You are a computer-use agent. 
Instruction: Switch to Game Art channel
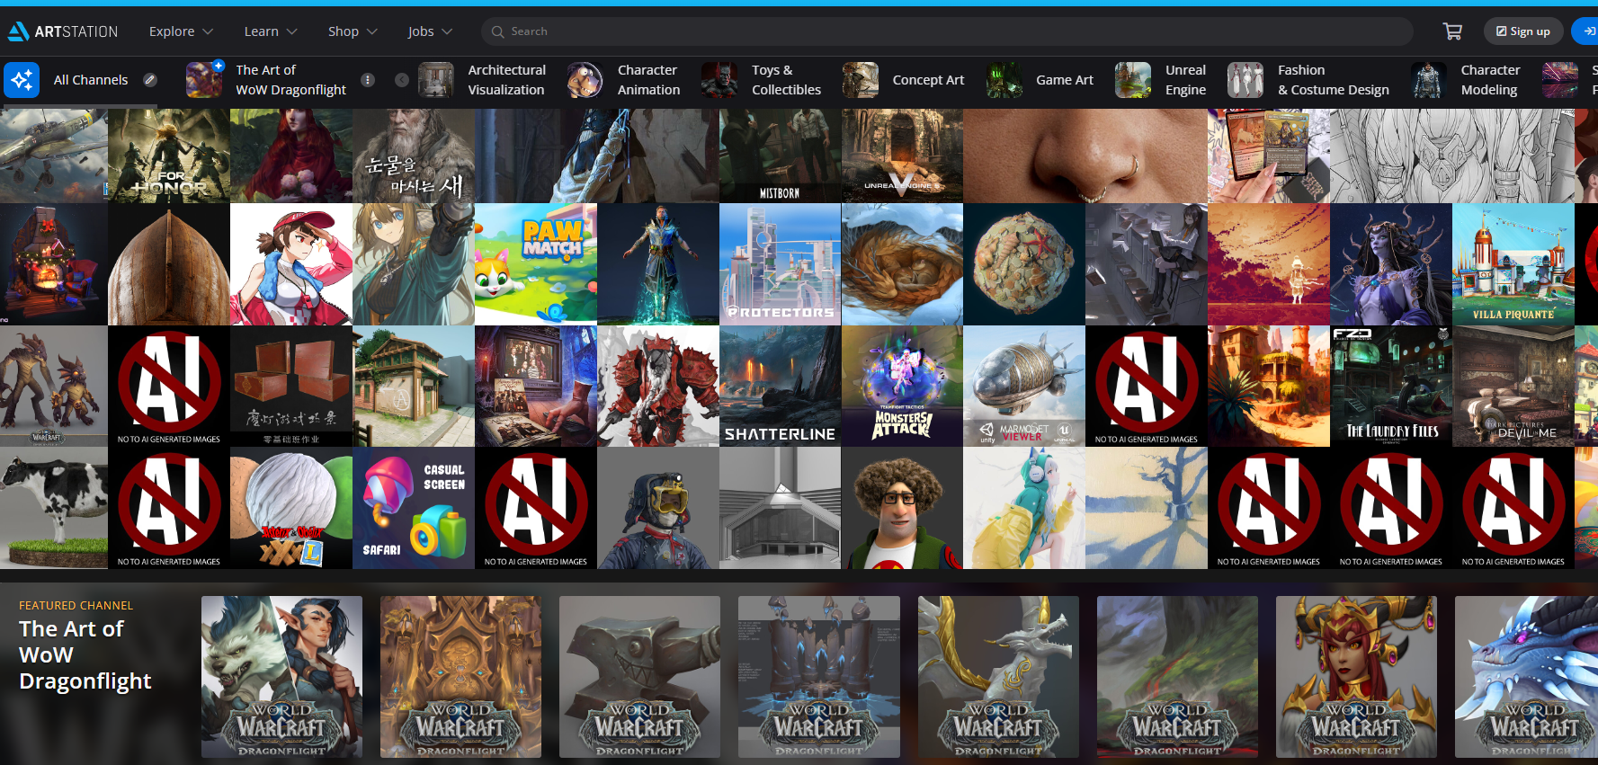(x=1065, y=80)
